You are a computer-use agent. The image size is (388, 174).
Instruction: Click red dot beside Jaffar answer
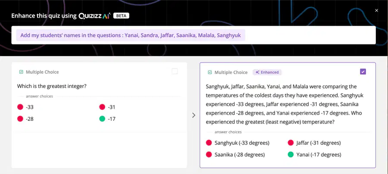[291, 143]
